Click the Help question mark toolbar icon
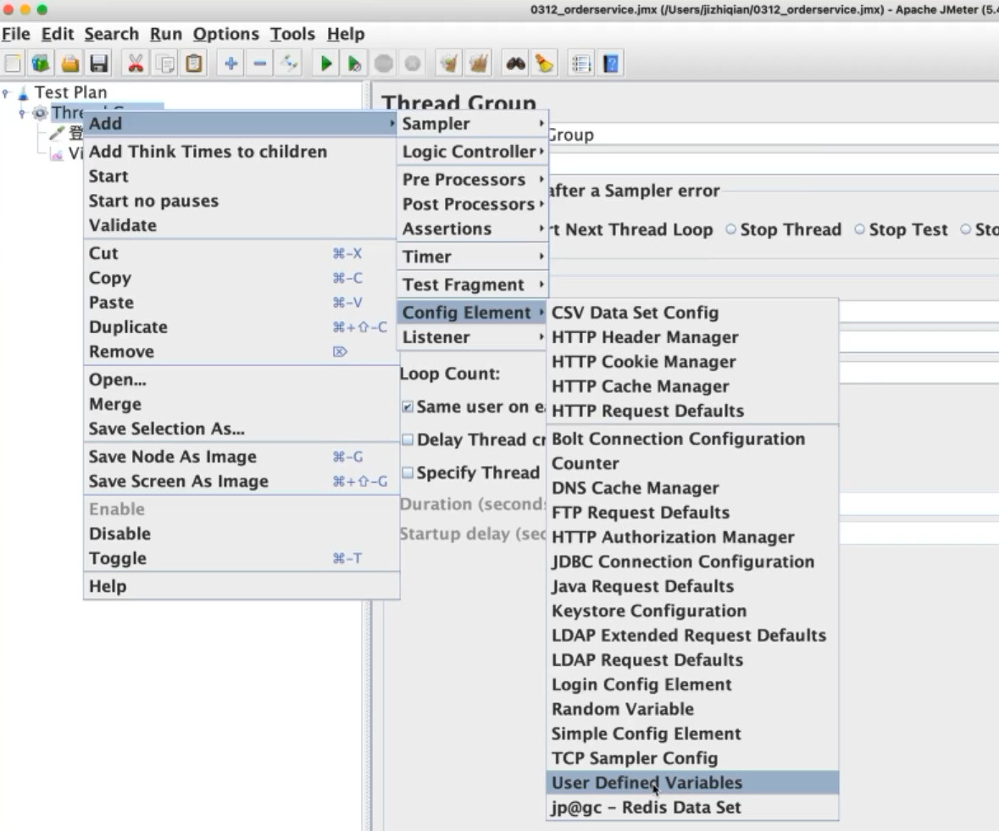The height and width of the screenshot is (831, 999). click(x=610, y=64)
